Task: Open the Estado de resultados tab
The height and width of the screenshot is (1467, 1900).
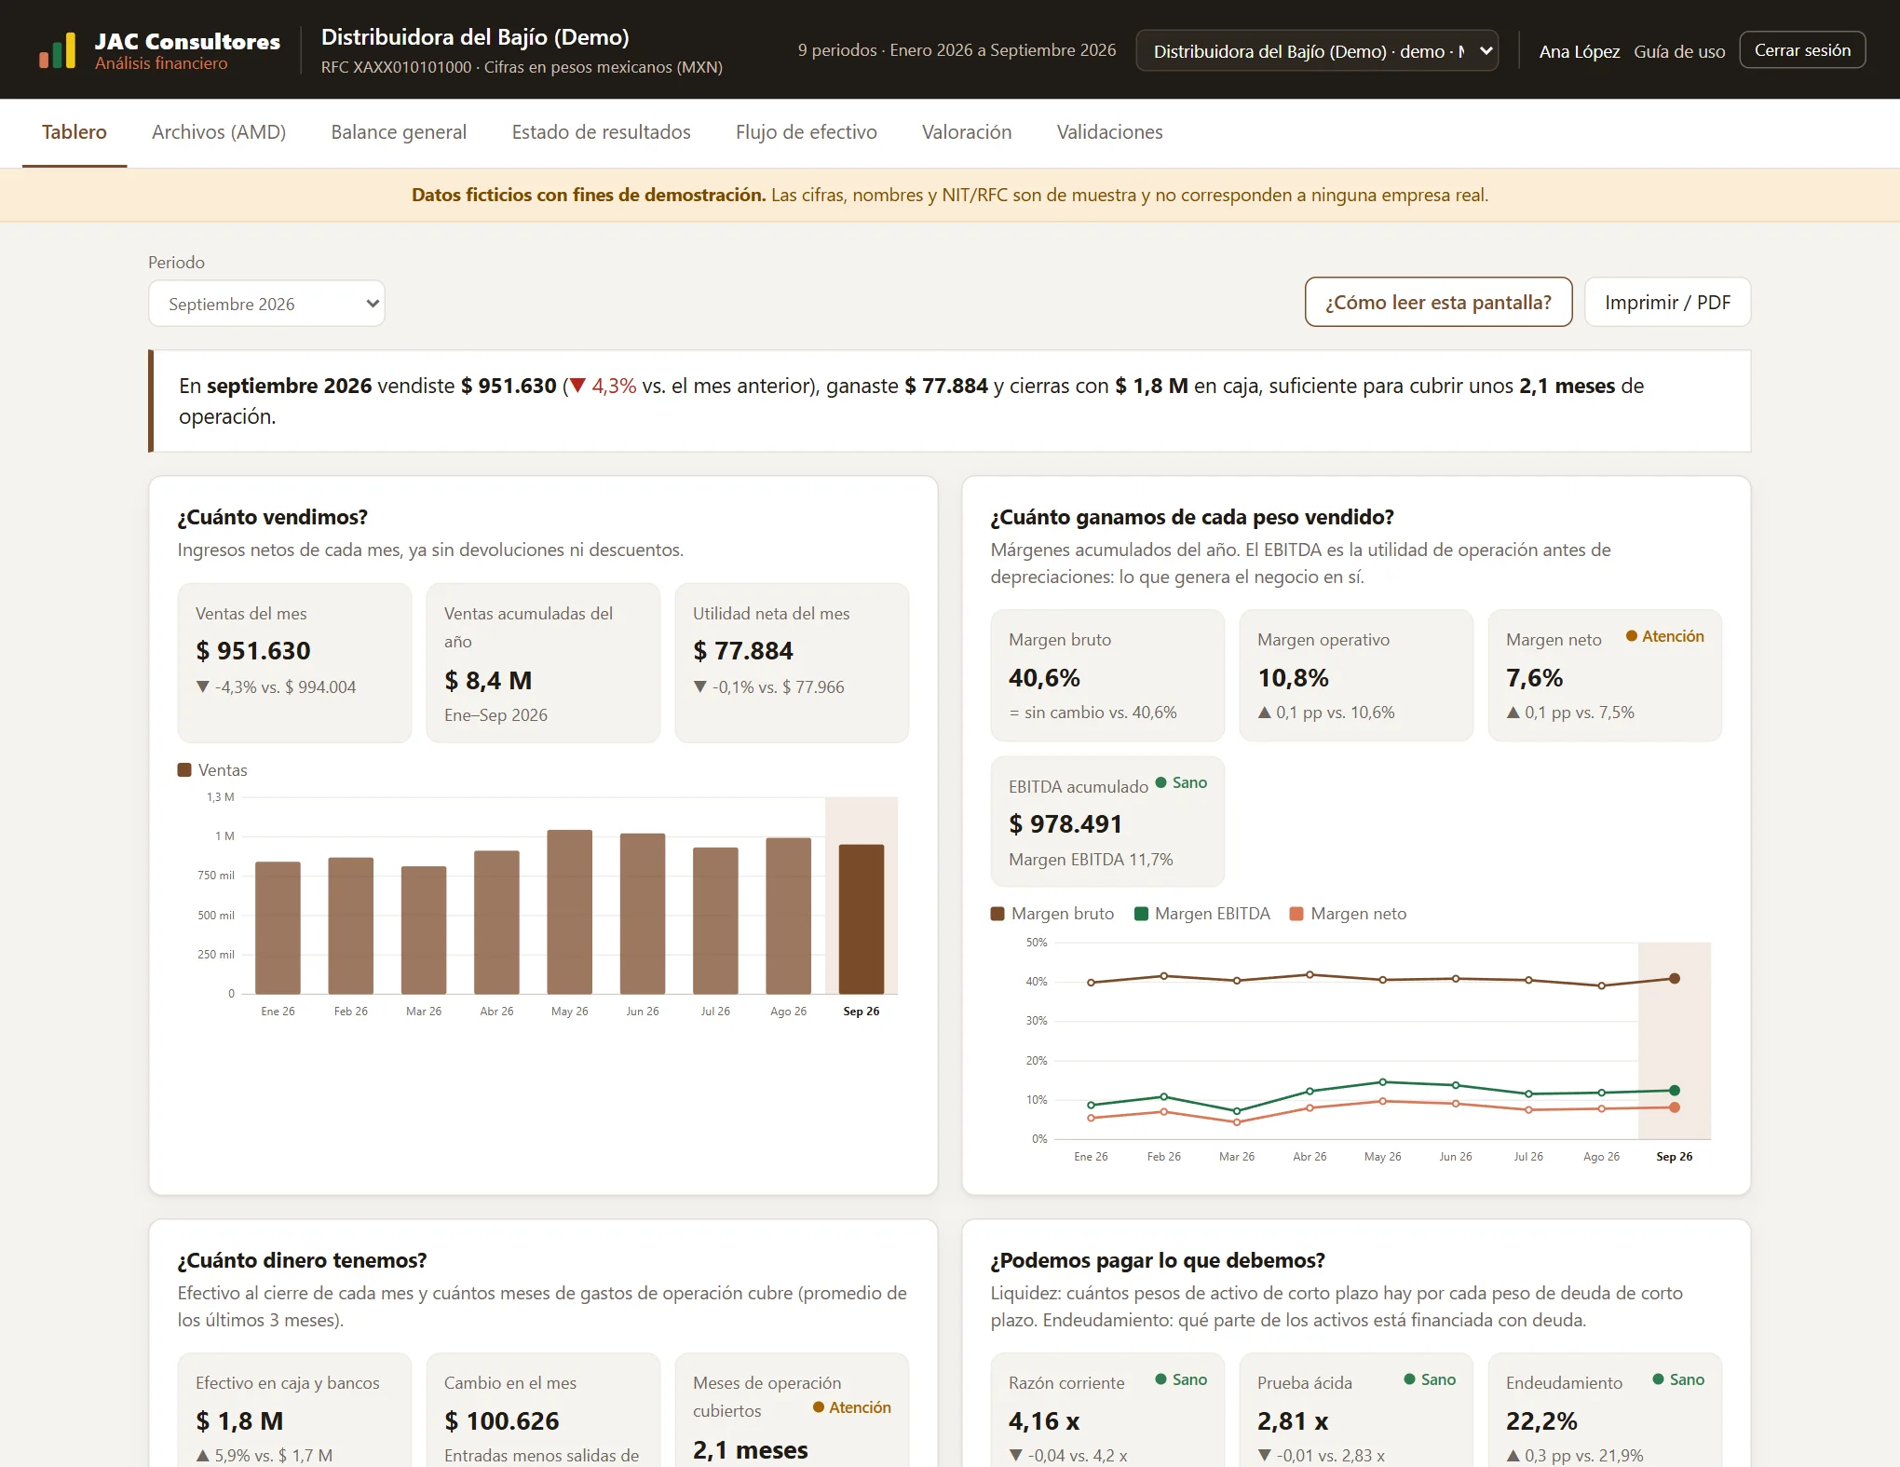Action: tap(601, 132)
